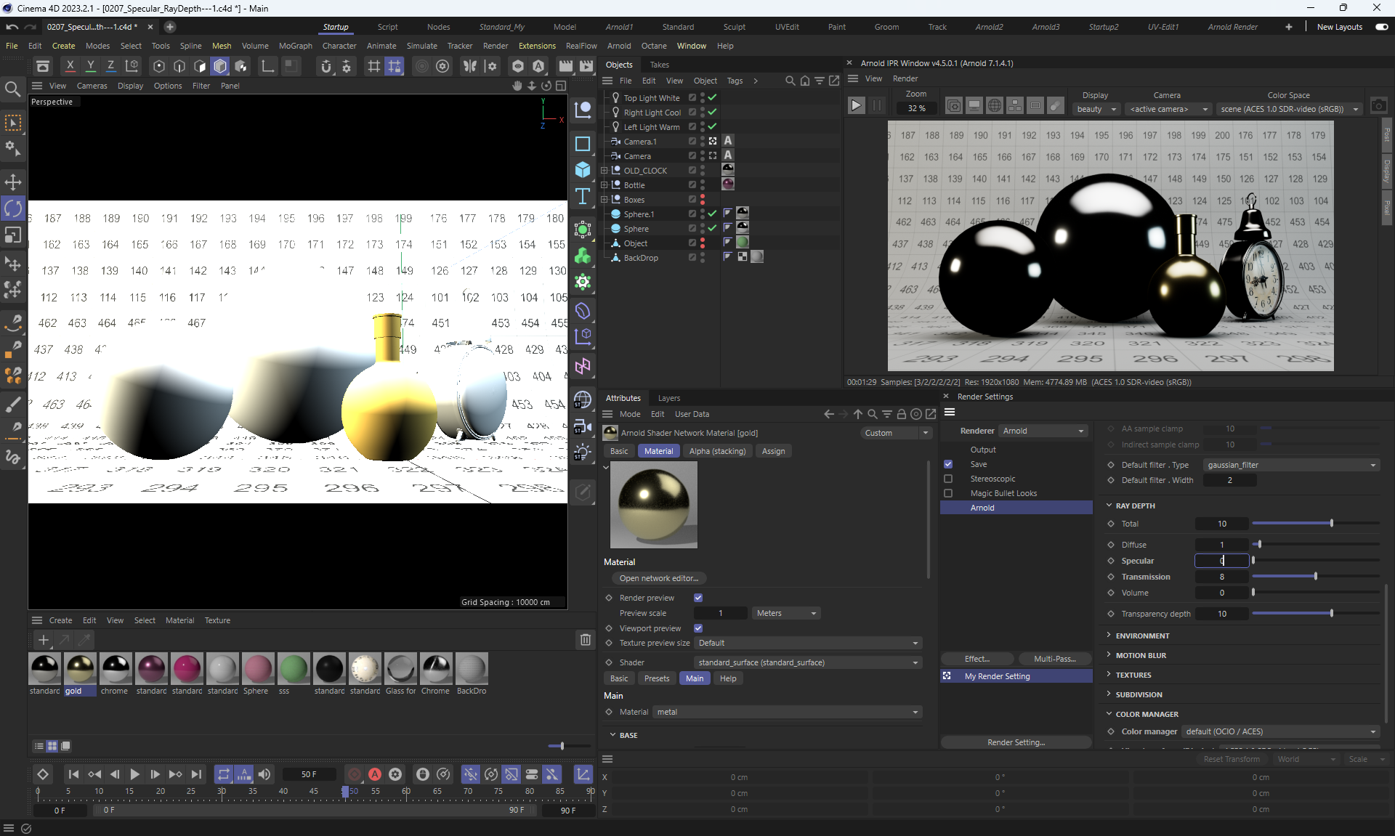This screenshot has height=836, width=1395.
Task: Start the Arnold IPR render play button
Action: click(x=856, y=106)
